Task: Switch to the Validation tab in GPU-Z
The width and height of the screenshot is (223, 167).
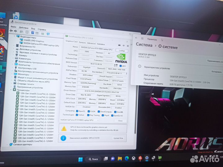Action: point(101,44)
